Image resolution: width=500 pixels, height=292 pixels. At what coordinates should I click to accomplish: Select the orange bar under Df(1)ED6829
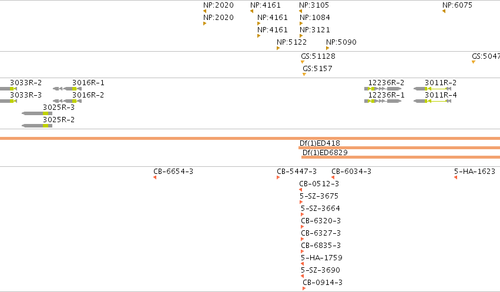[x=401, y=157]
